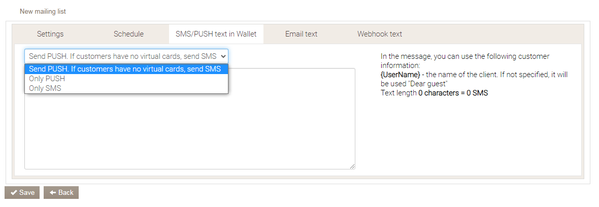Click the checkmark icon on Save

[x=14, y=193]
